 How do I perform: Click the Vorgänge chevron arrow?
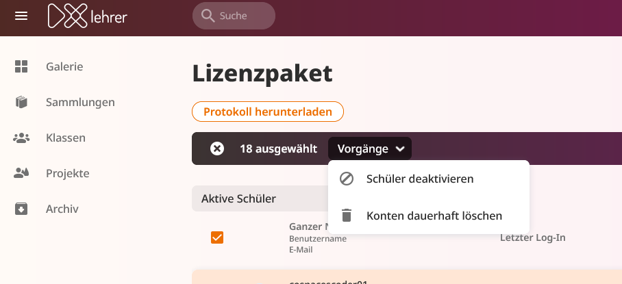pos(400,149)
